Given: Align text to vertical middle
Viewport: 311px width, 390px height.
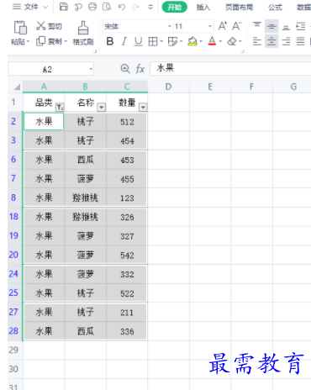Looking at the screenshot, I should 271,26.
